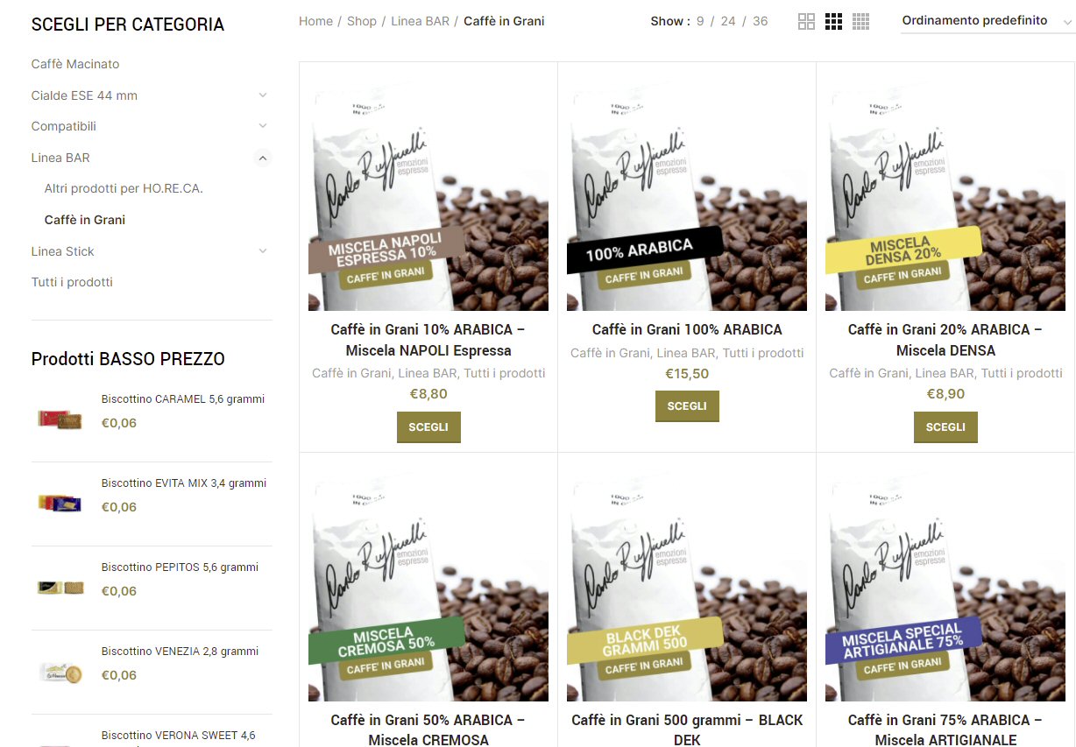Show 36 products per page
1076x747 pixels.
(760, 21)
